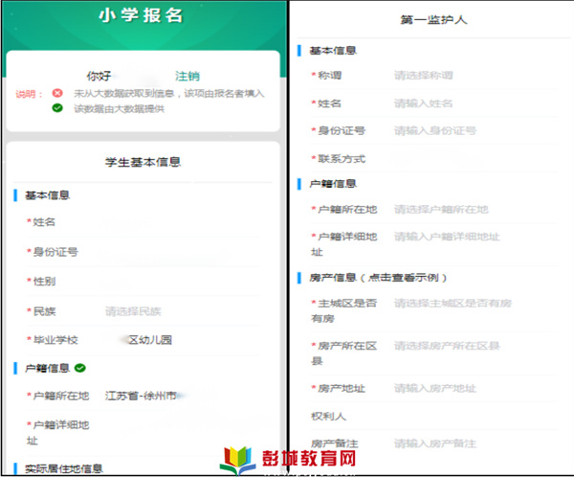Click the 你好 greeting text
574x477 pixels.
(99, 77)
